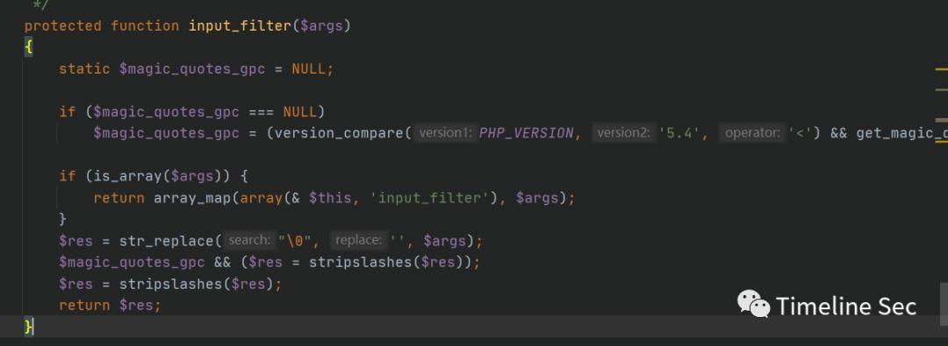This screenshot has height=346, width=948.
Task: Click the str_replace function call
Action: pos(166,242)
